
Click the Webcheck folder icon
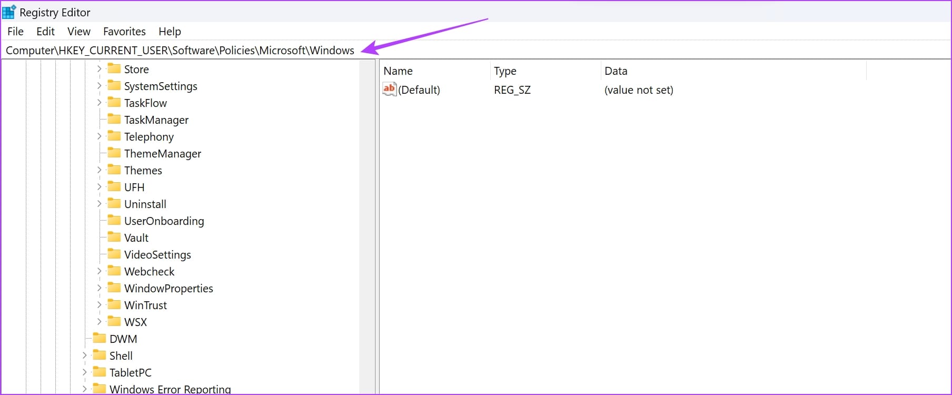coord(114,271)
